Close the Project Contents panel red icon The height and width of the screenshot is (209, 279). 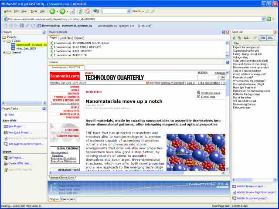228,32
